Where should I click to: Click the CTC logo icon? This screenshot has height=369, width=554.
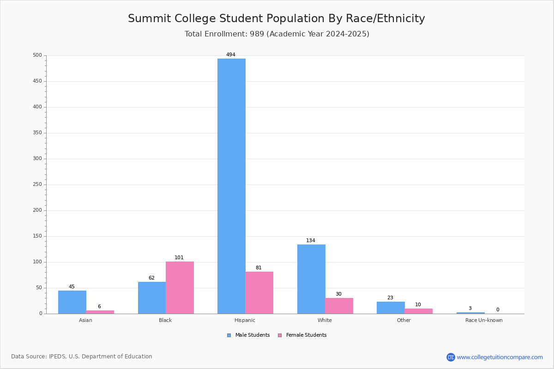(x=451, y=357)
